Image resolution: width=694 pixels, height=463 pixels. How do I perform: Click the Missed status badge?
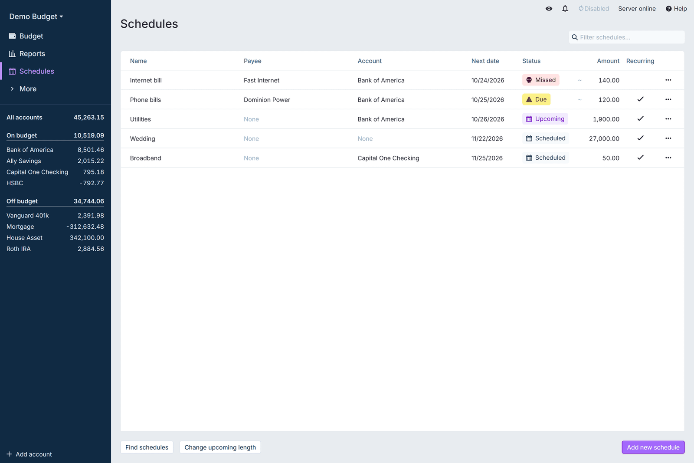pos(540,80)
